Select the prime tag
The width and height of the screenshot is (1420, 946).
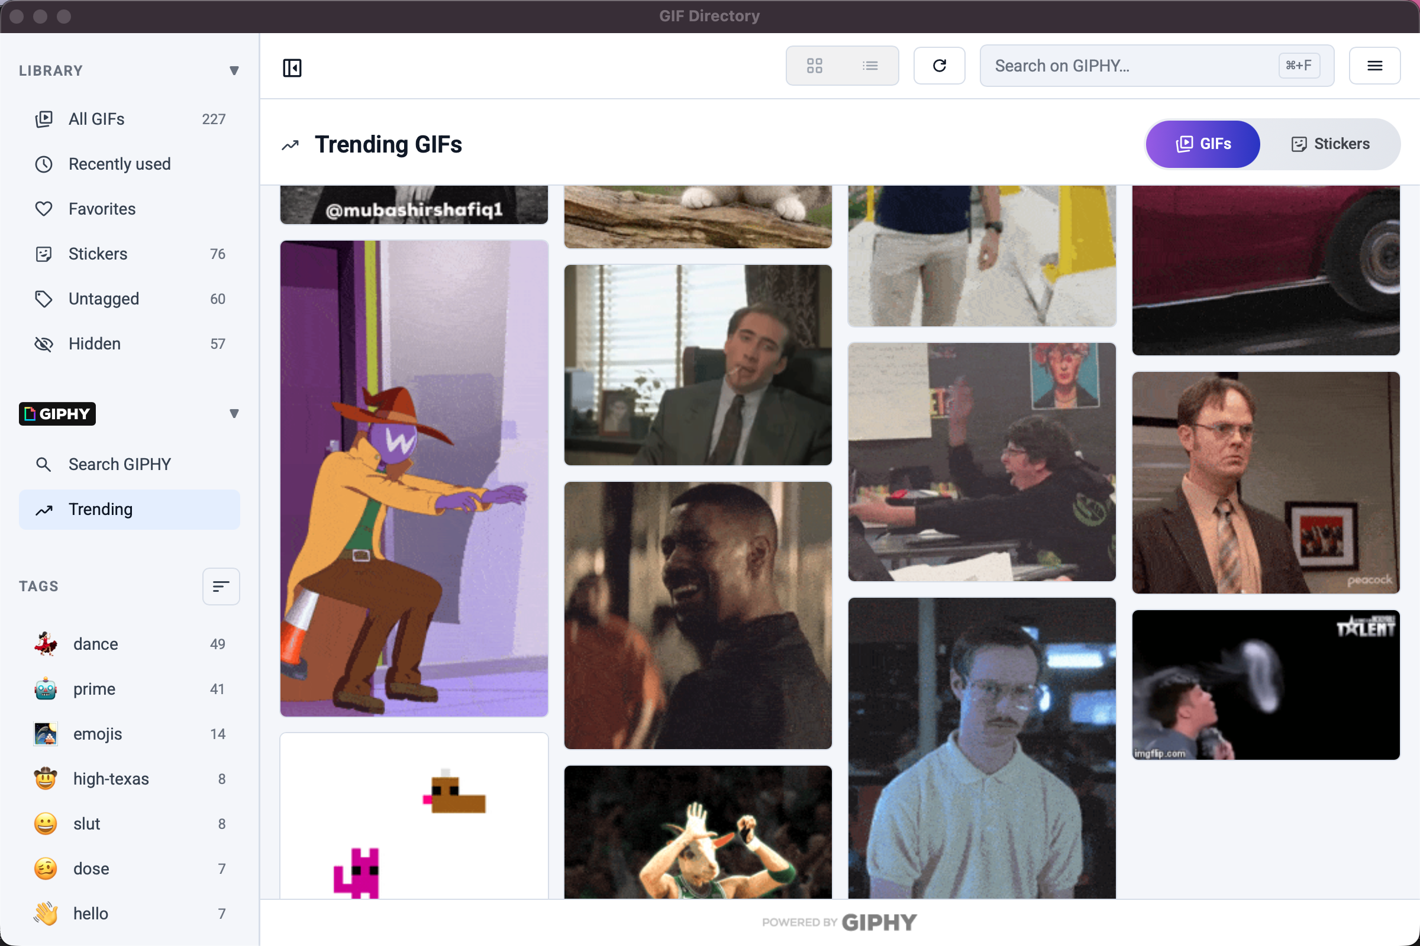(130, 689)
